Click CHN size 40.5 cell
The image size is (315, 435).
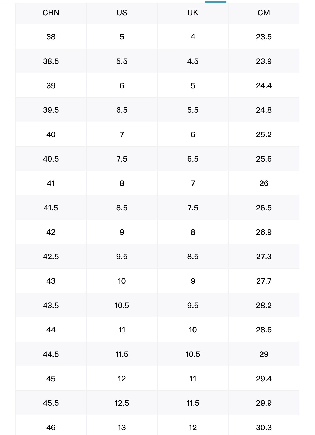tap(51, 159)
